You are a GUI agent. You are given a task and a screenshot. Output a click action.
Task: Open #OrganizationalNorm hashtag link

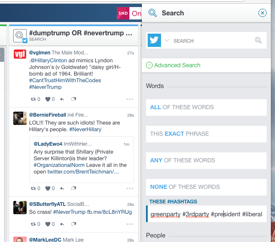coord(59,165)
